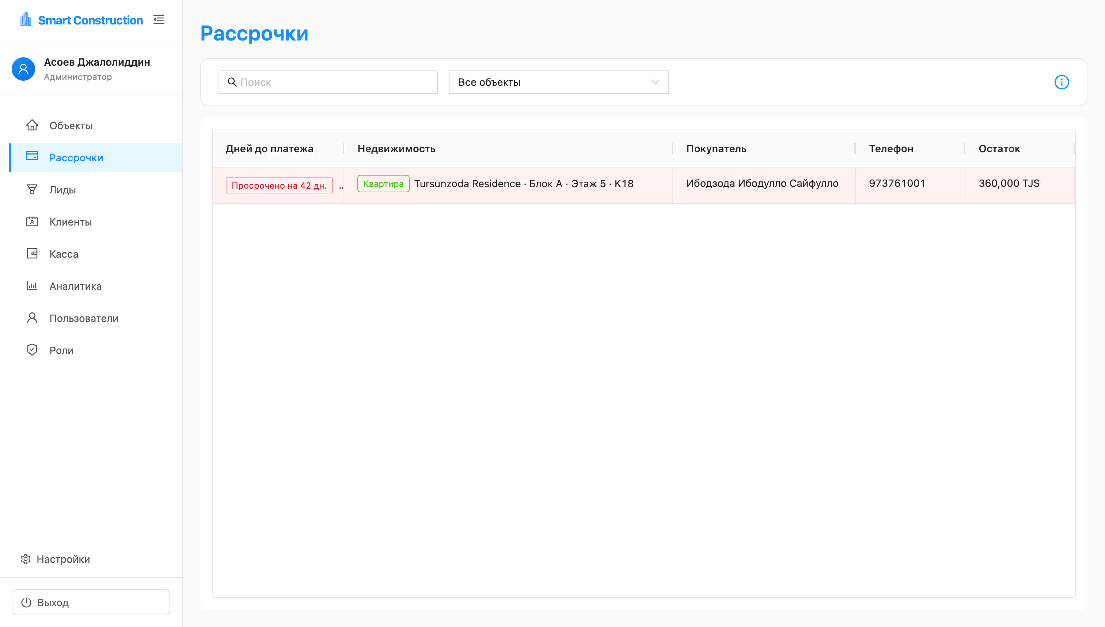Image resolution: width=1105 pixels, height=627 pixels.
Task: Open Аналитика from the sidebar
Action: point(95,286)
